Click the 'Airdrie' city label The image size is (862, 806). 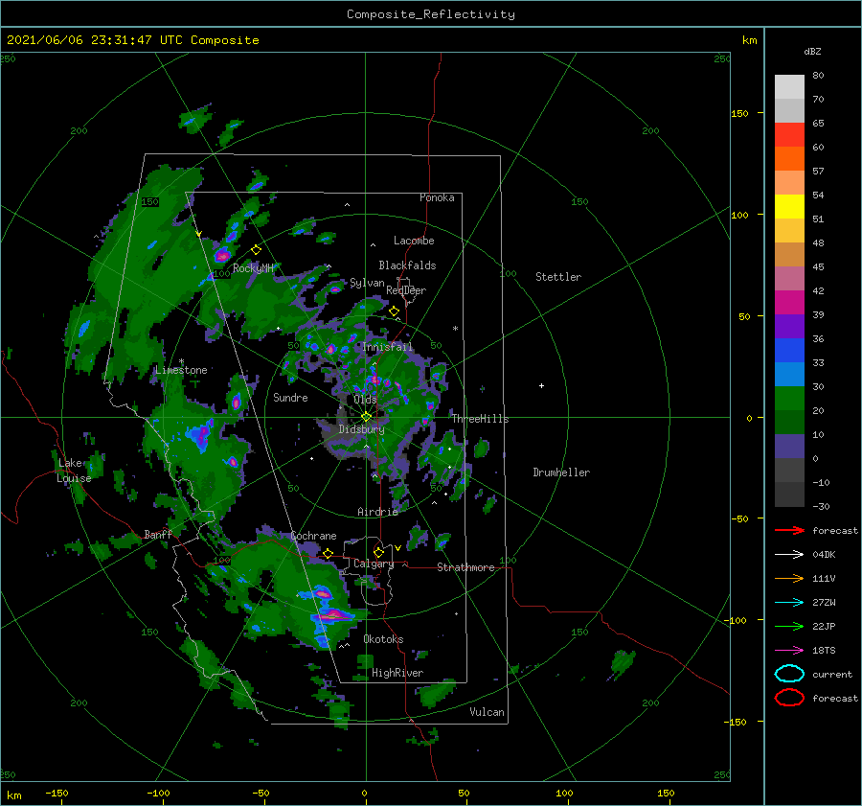377,512
